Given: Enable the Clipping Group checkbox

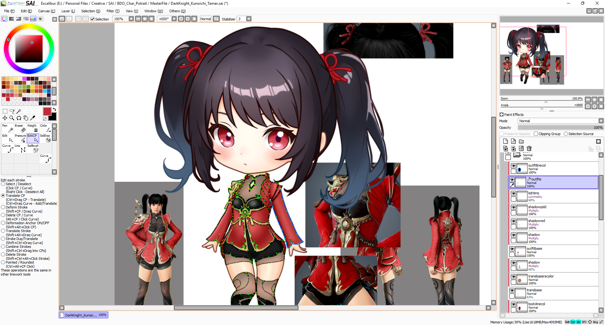Looking at the screenshot, I should tap(536, 134).
